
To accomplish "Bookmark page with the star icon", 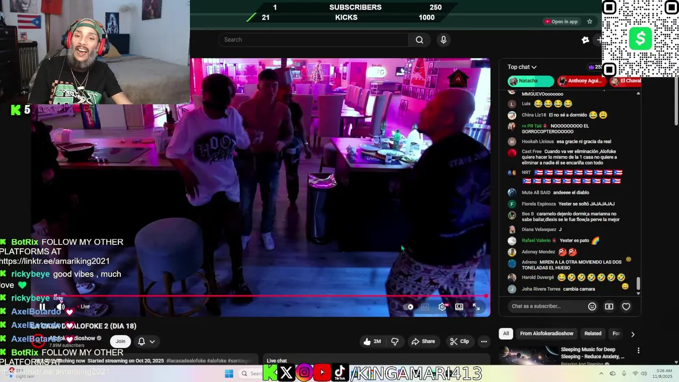I will [x=589, y=22].
